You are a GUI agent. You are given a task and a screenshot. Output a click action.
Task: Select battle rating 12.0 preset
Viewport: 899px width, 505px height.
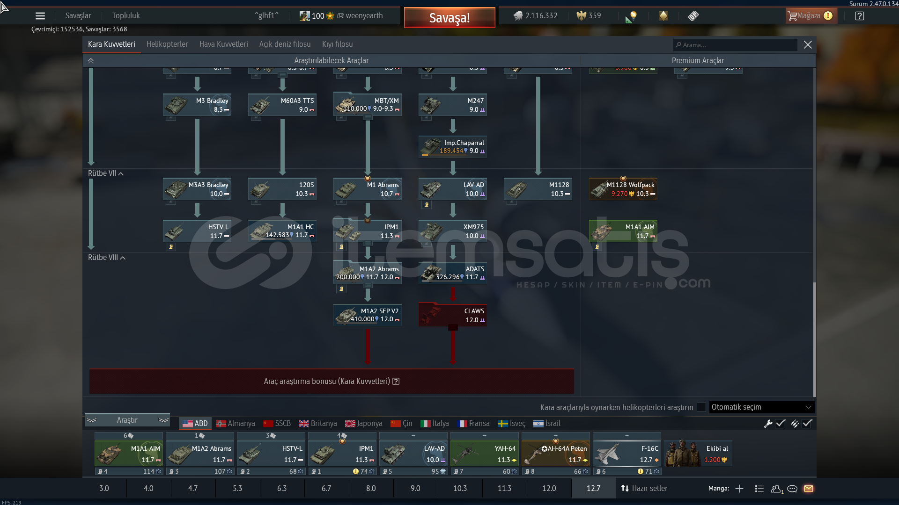[549, 489]
